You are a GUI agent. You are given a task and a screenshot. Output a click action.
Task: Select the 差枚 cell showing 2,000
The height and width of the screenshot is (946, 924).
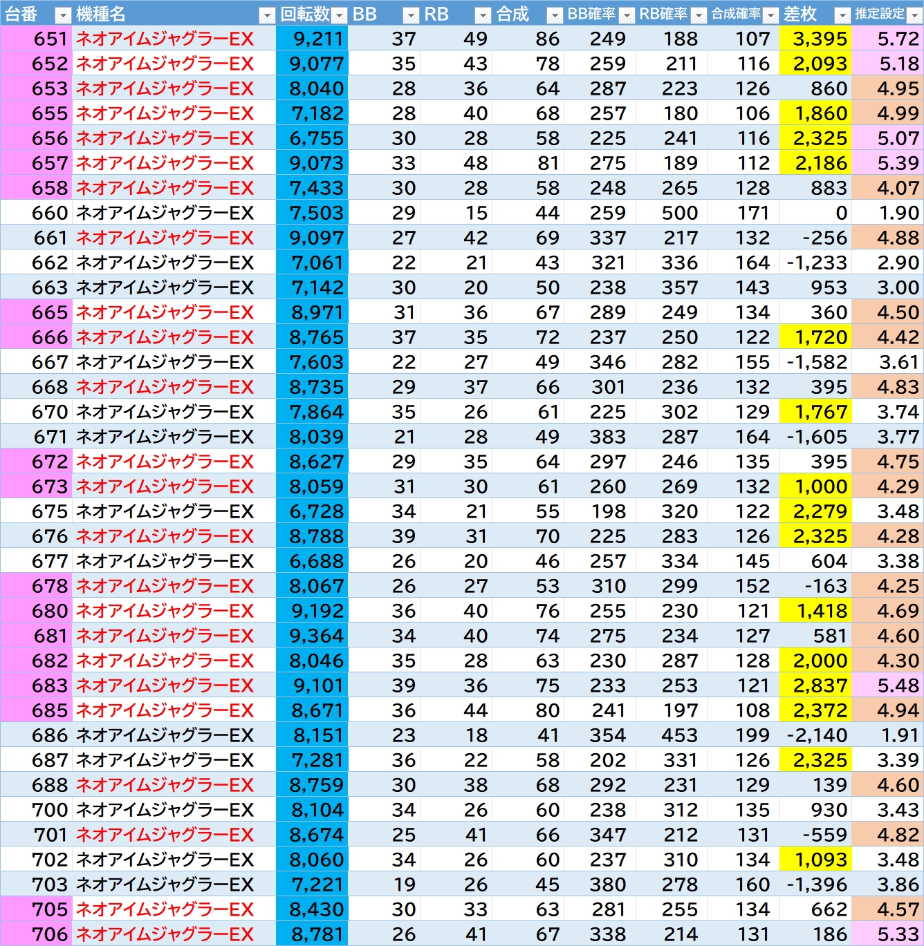[x=815, y=661]
